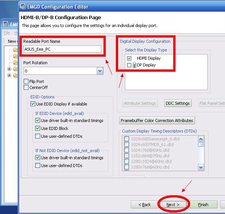Viewport: 225px width, 214px height.
Task: Open DDC Settings
Action: (x=177, y=103)
